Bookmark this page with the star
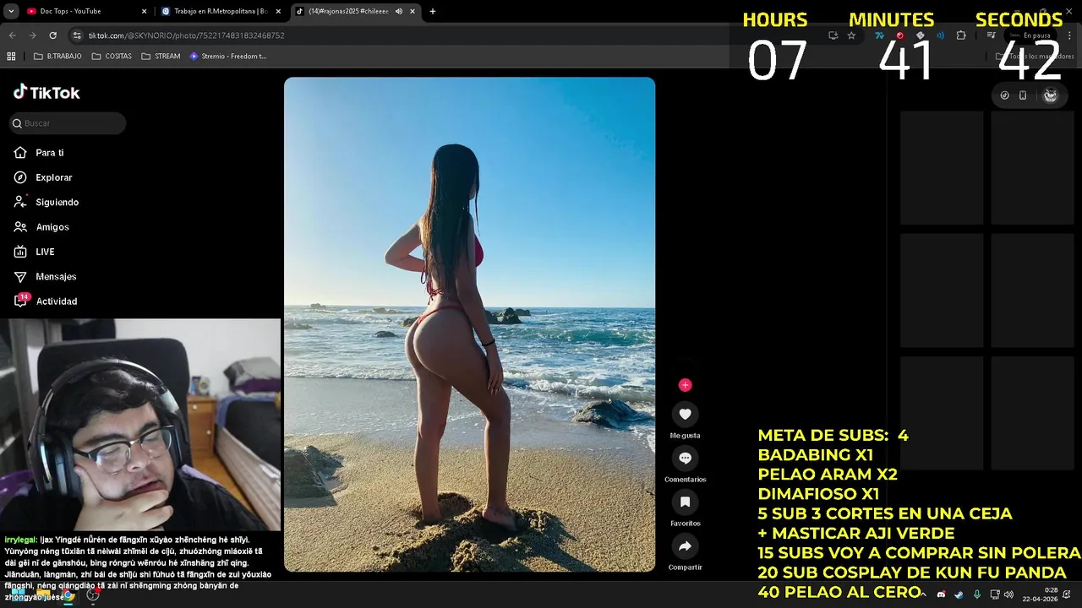1082x608 pixels. 851,35
